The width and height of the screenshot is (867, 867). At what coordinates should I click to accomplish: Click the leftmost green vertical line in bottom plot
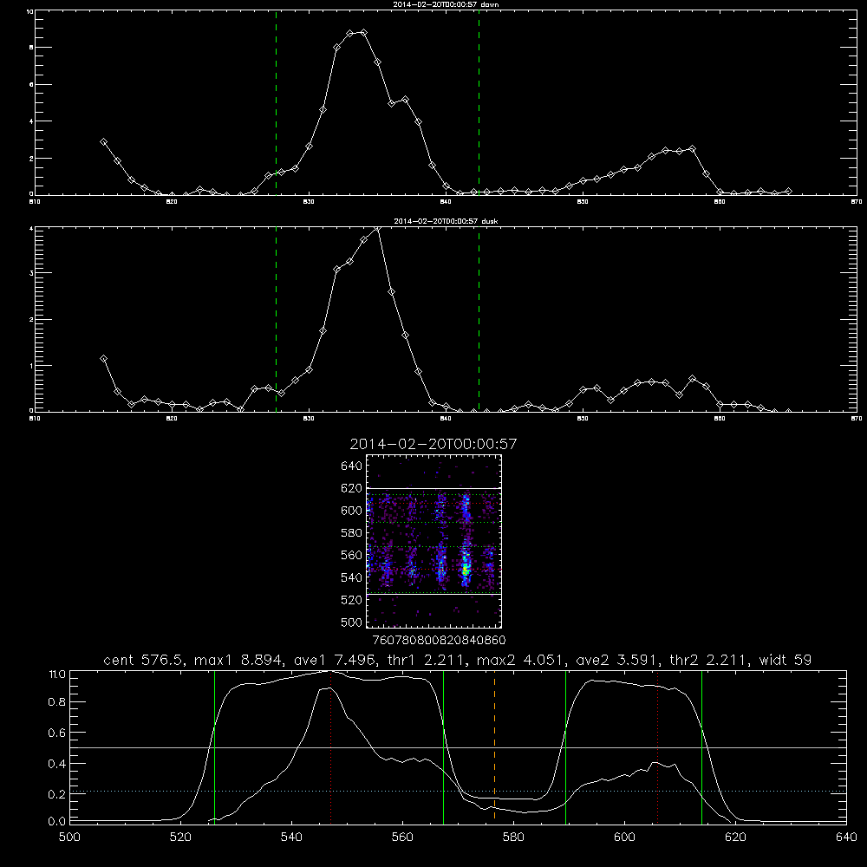pyautogui.click(x=214, y=746)
